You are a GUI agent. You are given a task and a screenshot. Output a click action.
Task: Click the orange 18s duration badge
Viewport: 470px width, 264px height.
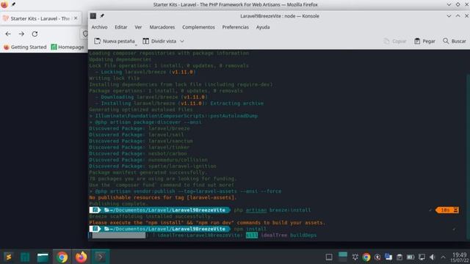tap(446, 210)
